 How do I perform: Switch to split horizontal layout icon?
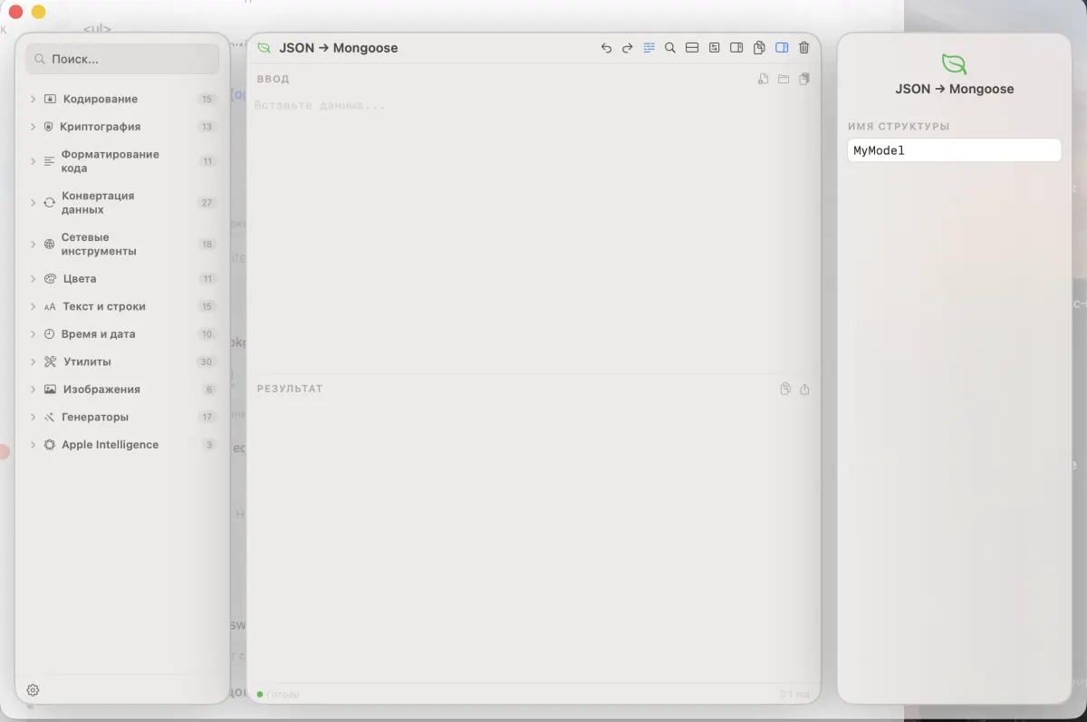(x=692, y=48)
